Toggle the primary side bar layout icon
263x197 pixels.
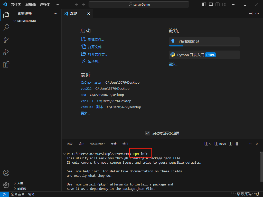(x=204, y=5)
